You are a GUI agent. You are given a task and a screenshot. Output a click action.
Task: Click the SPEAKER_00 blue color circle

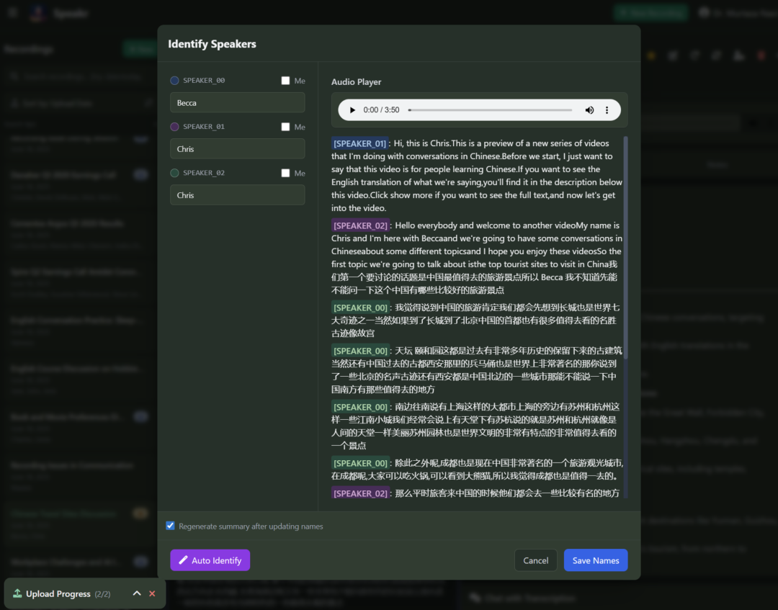[x=174, y=81]
